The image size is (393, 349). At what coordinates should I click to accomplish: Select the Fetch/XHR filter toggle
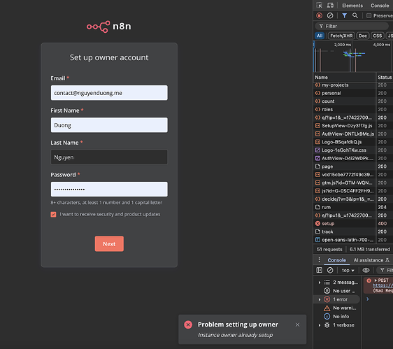pos(341,36)
